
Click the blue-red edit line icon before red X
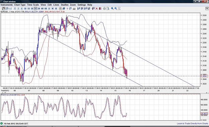coord(93,9)
